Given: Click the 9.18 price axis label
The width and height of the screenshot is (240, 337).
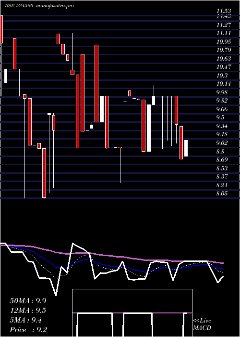Looking at the screenshot, I should 222,134.
